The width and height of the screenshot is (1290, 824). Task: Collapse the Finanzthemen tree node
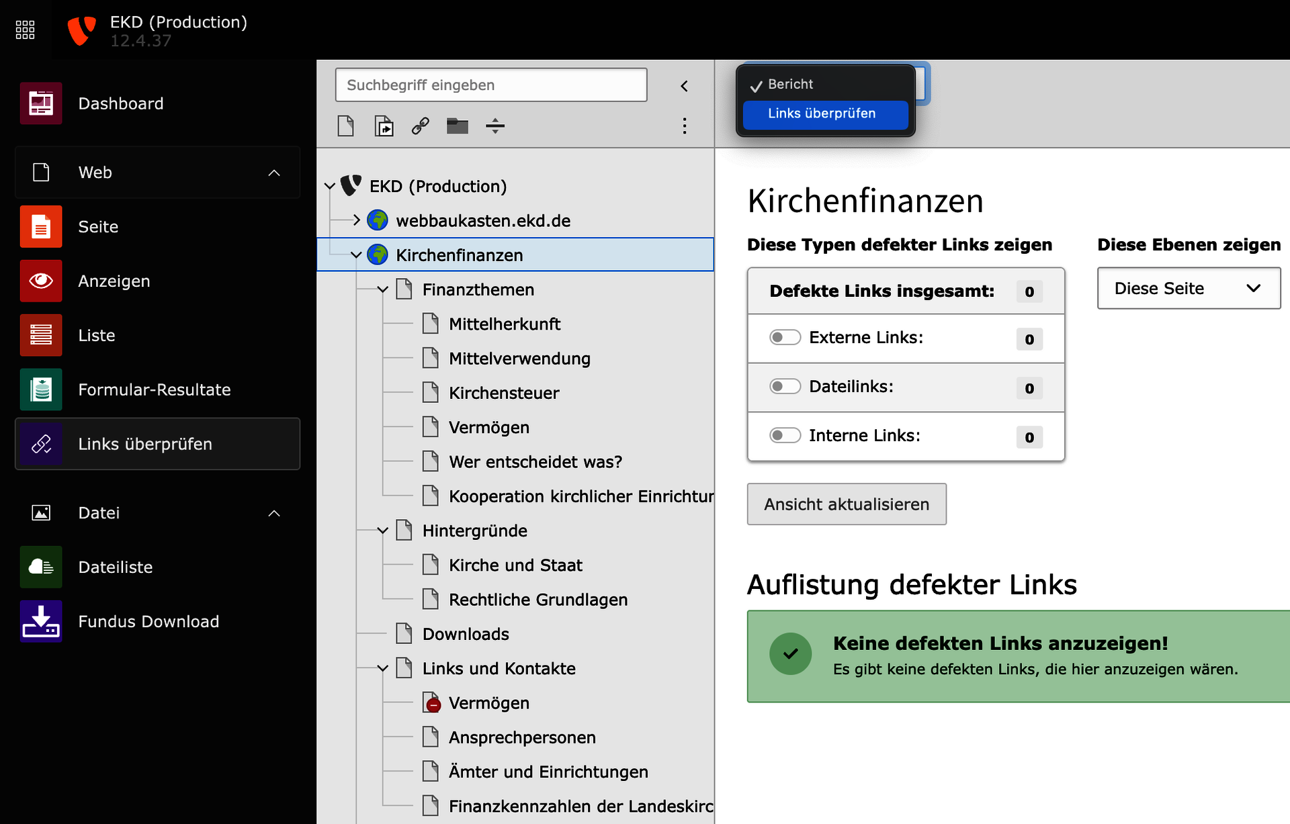(x=383, y=289)
